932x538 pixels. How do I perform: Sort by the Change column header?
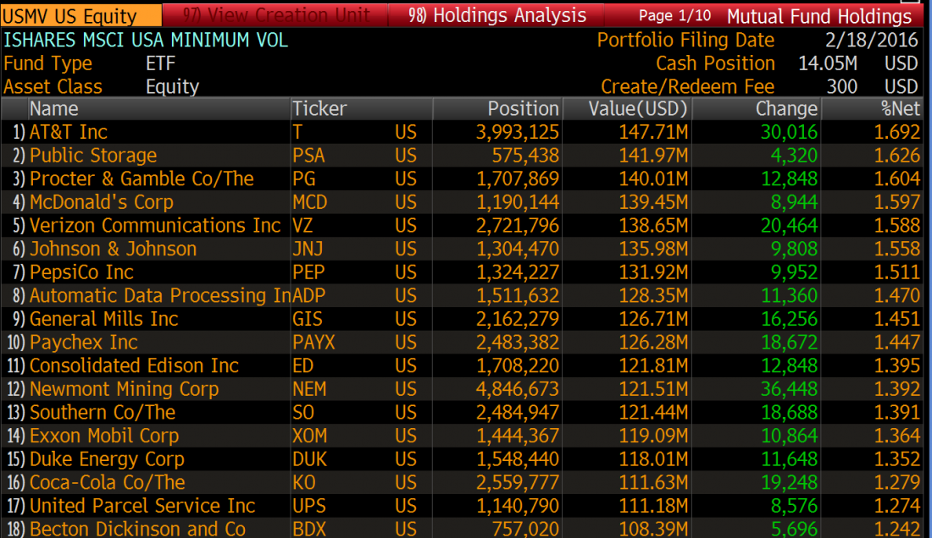tap(785, 108)
